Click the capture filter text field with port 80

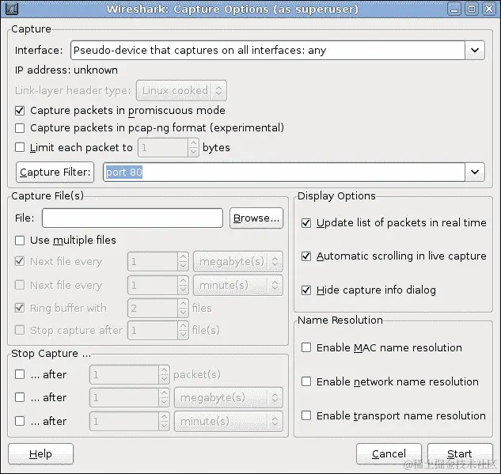click(283, 173)
